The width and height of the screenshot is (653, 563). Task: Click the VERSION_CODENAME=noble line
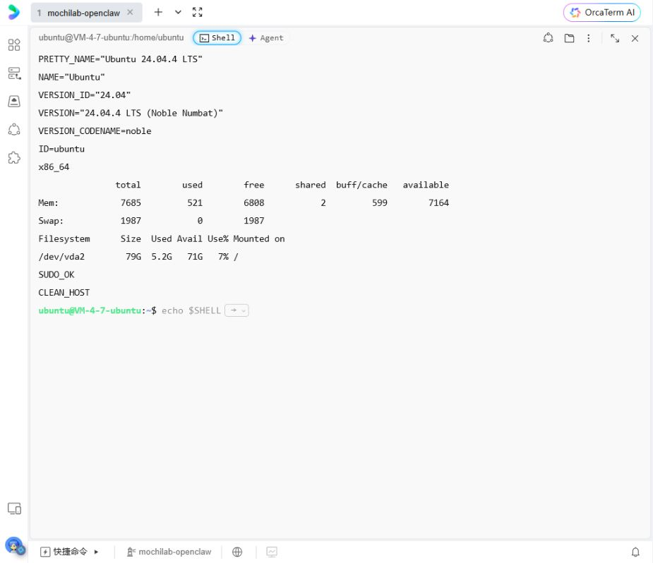[95, 131]
